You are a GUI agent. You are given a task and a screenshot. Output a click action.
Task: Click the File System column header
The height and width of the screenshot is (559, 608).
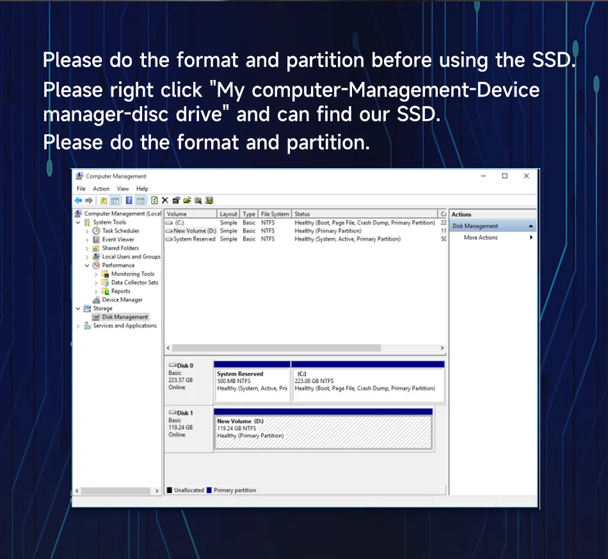(x=275, y=214)
